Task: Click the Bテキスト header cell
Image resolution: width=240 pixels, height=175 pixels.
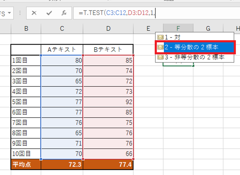Action: pyautogui.click(x=108, y=49)
